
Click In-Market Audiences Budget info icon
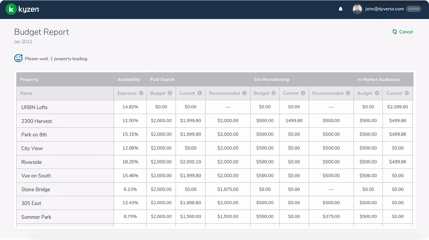click(x=377, y=93)
